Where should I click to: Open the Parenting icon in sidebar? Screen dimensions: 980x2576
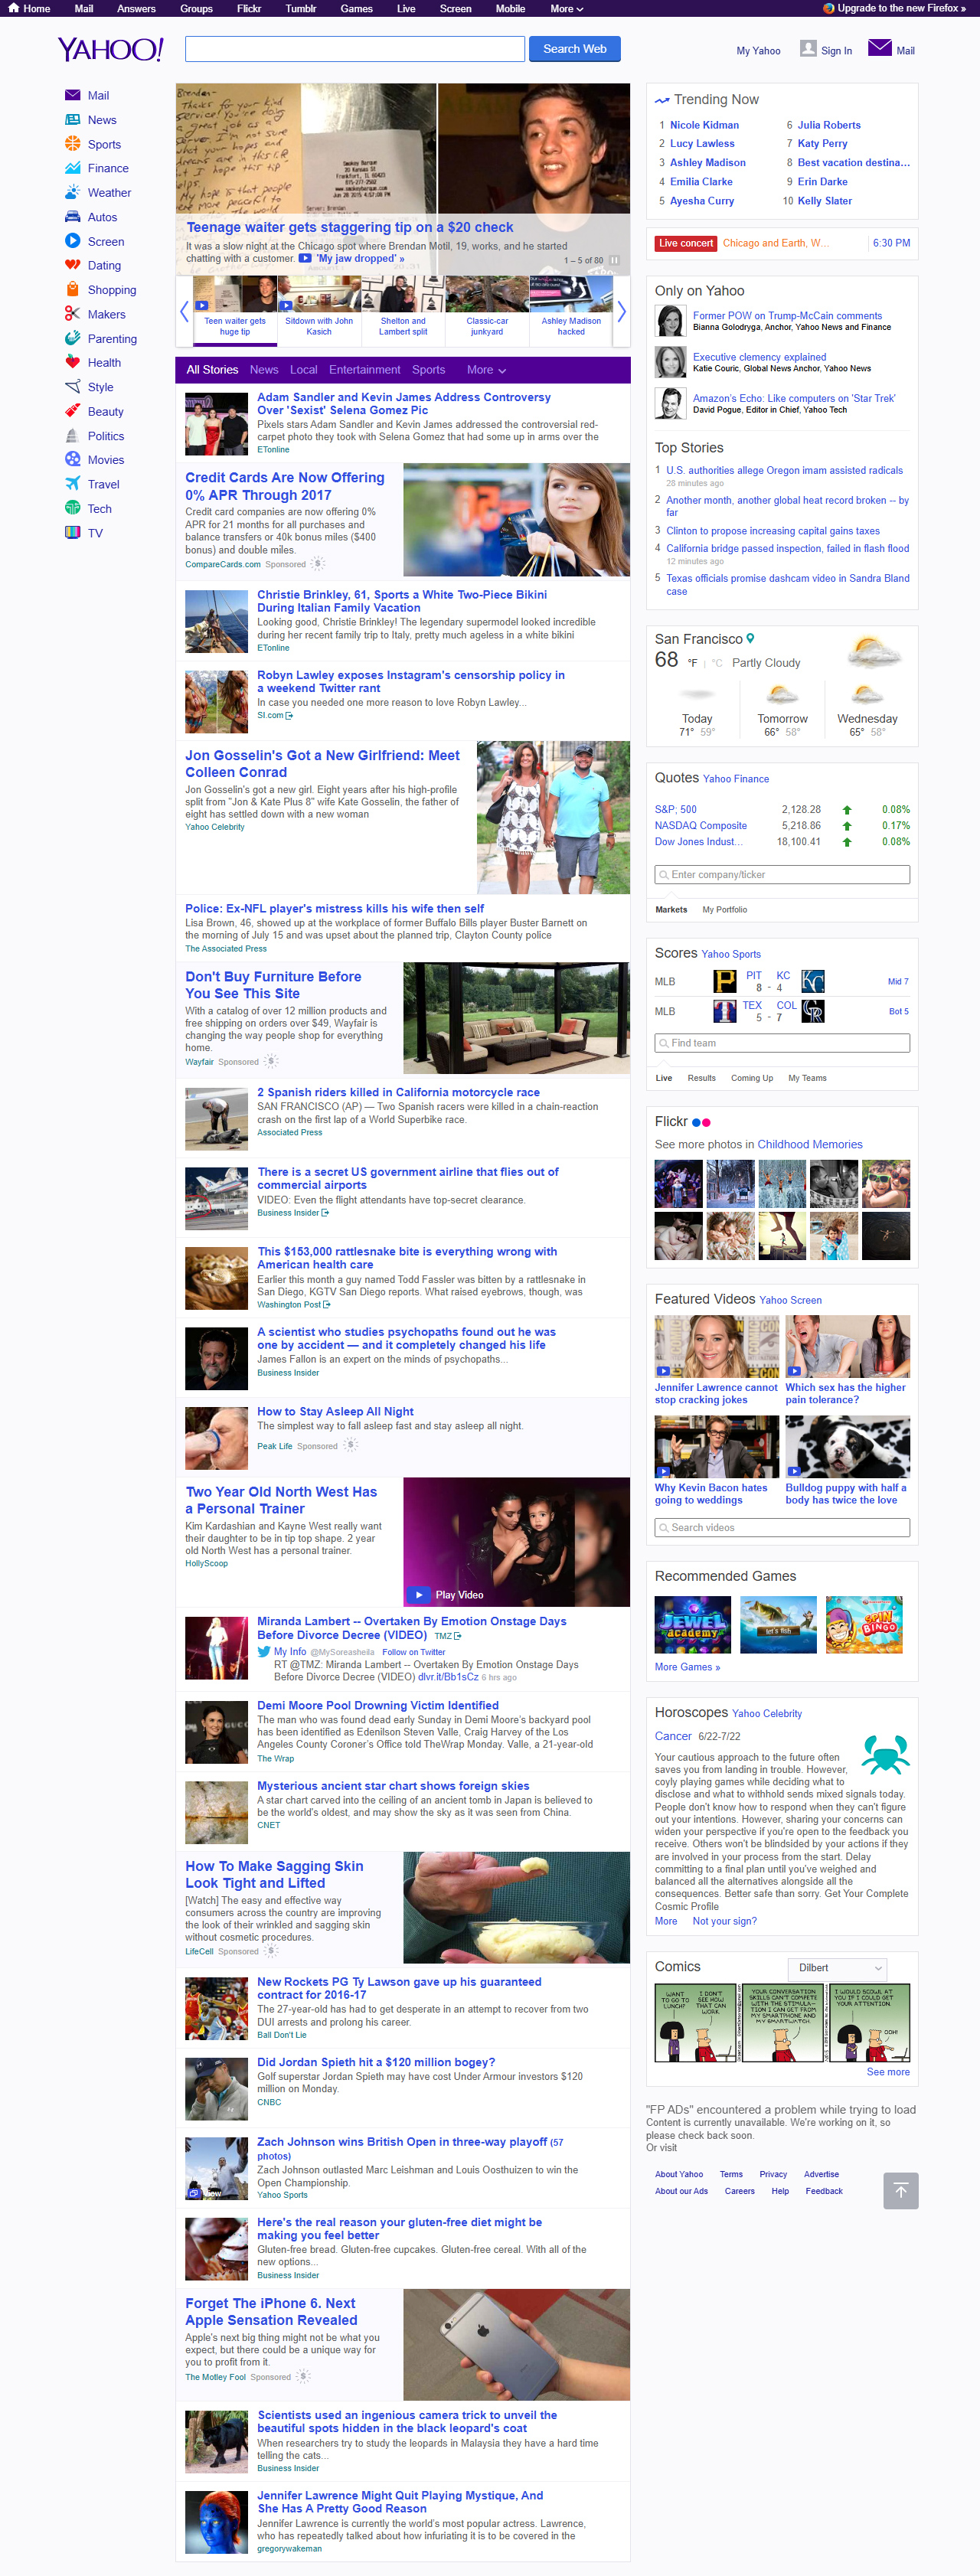[72, 338]
